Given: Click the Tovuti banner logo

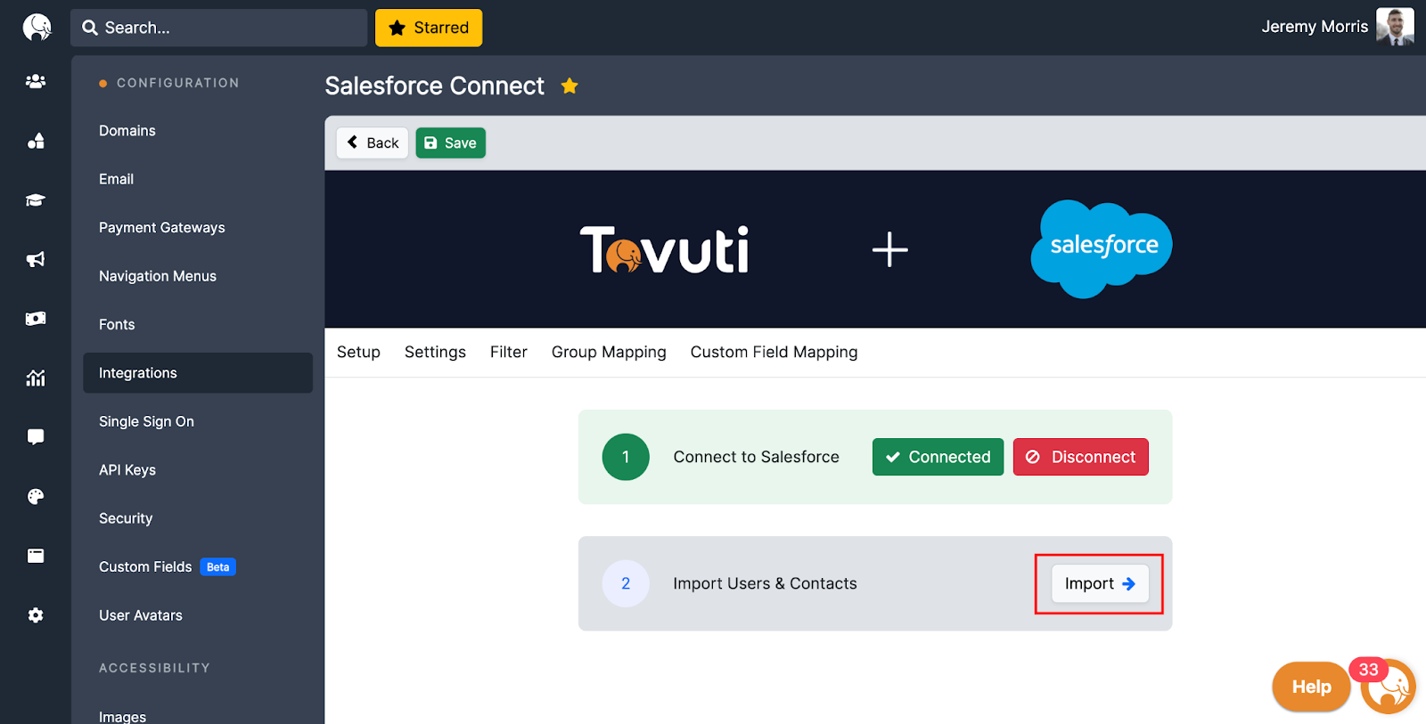Looking at the screenshot, I should pyautogui.click(x=664, y=249).
